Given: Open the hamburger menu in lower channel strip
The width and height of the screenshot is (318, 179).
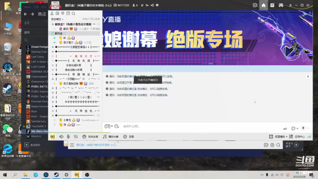Looking at the screenshot, I should pos(72,145).
